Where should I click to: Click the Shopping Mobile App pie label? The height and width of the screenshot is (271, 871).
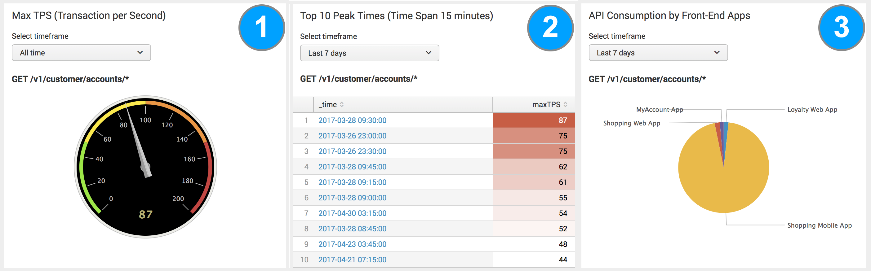(819, 225)
